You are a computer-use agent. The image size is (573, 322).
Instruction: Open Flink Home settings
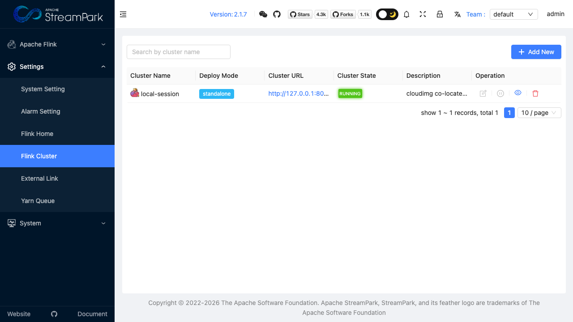pos(57,134)
